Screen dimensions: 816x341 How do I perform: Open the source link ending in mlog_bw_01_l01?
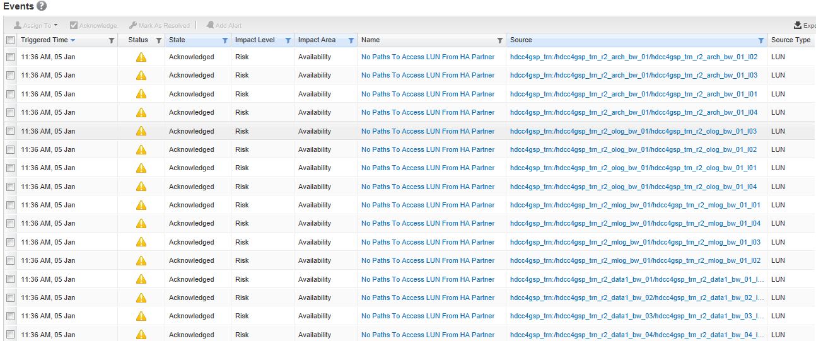click(634, 205)
